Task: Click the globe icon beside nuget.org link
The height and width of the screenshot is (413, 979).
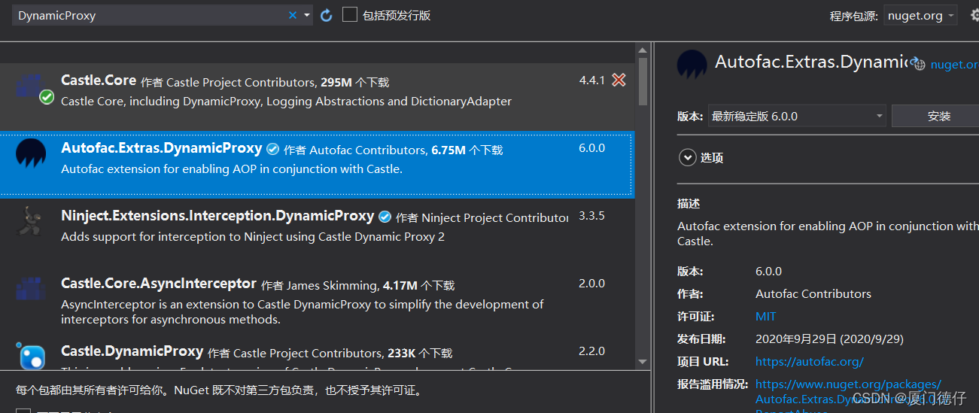Action: [917, 64]
